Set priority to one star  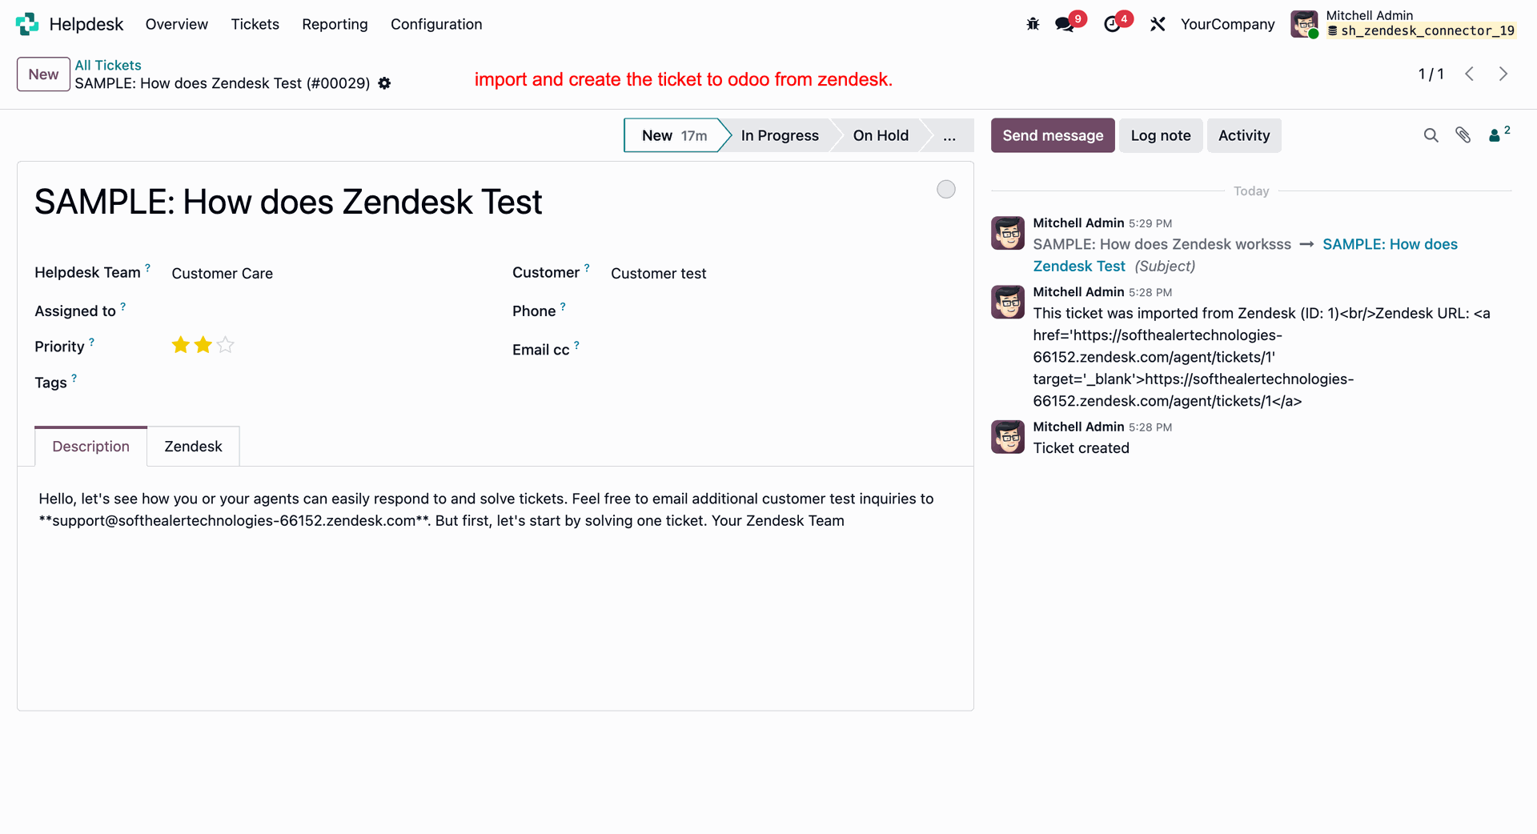tap(181, 345)
